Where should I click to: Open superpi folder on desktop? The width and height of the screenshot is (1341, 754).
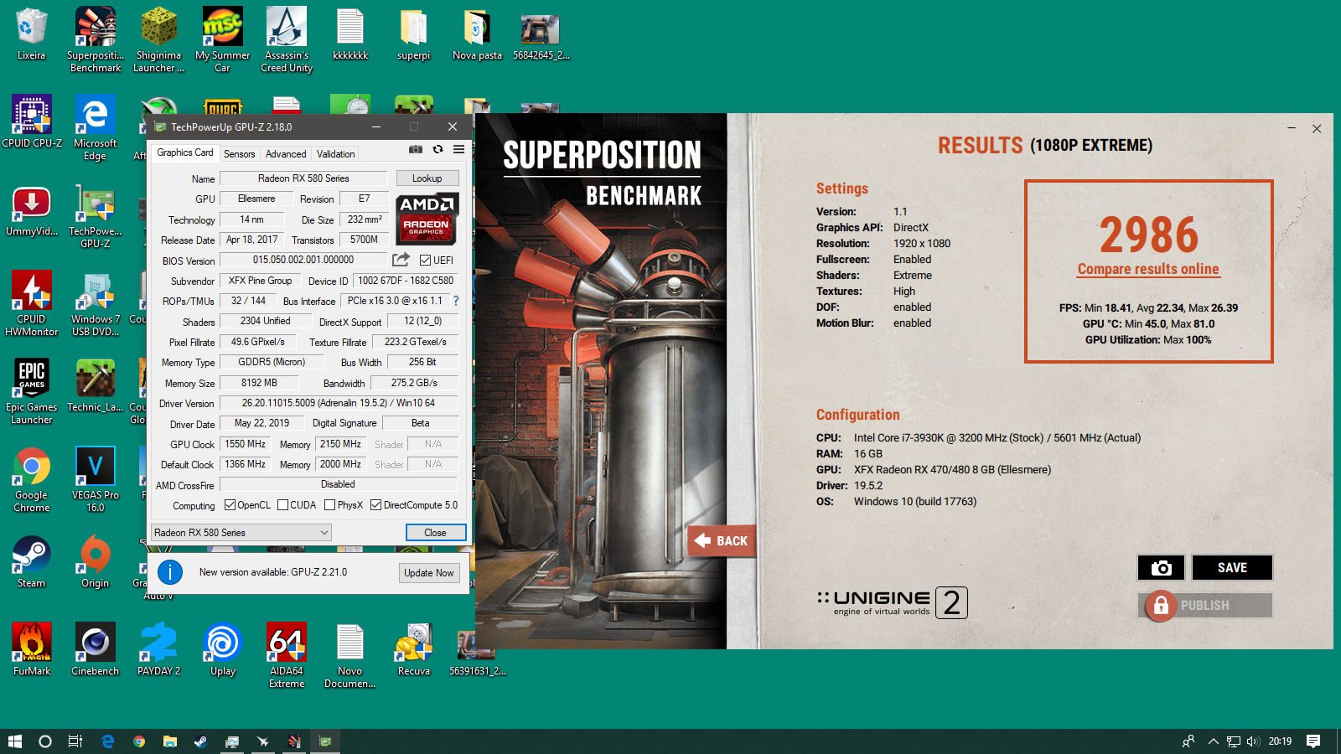(x=414, y=35)
